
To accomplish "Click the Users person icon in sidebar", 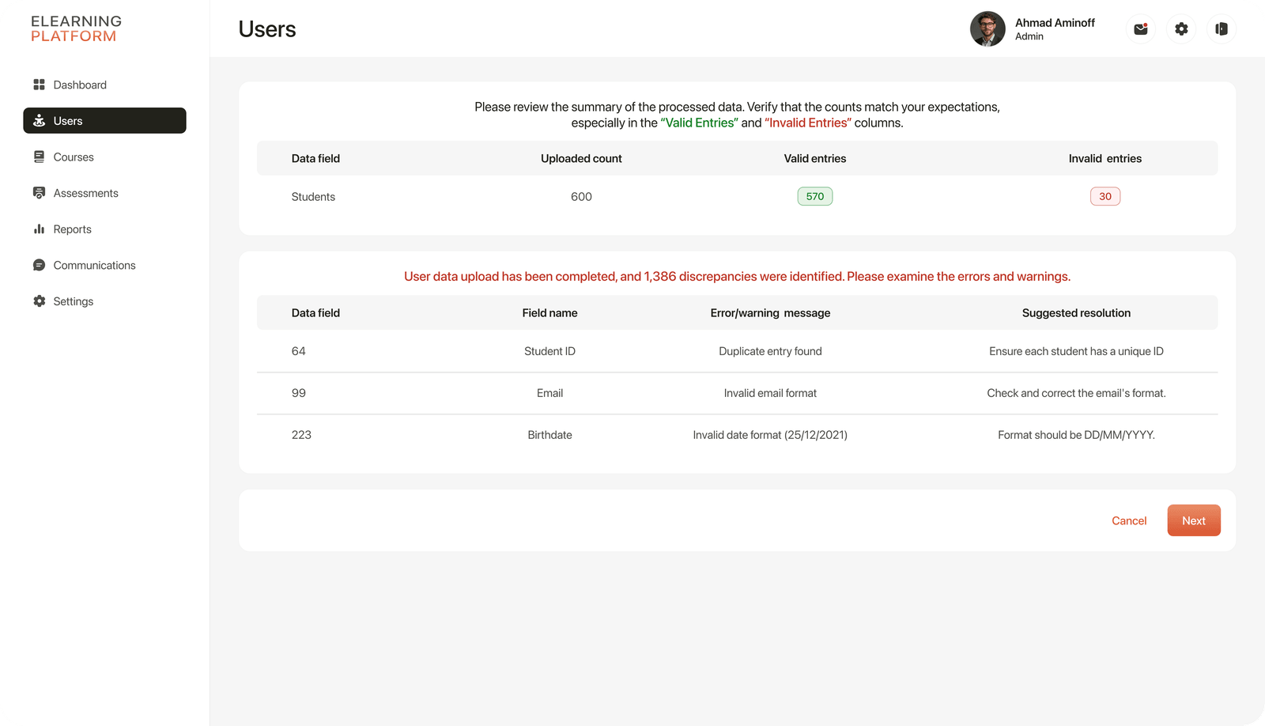I will click(39, 121).
